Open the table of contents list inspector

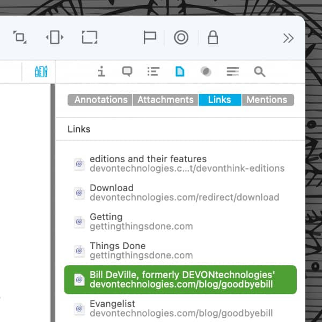(153, 72)
